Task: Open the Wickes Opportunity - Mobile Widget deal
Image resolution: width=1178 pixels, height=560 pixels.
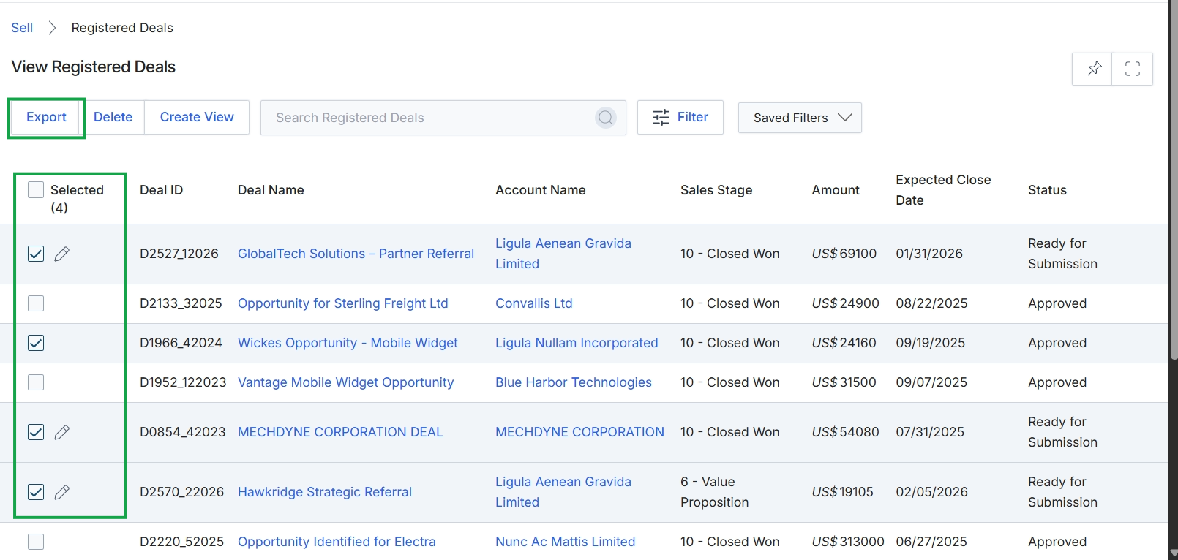Action: pyautogui.click(x=348, y=343)
